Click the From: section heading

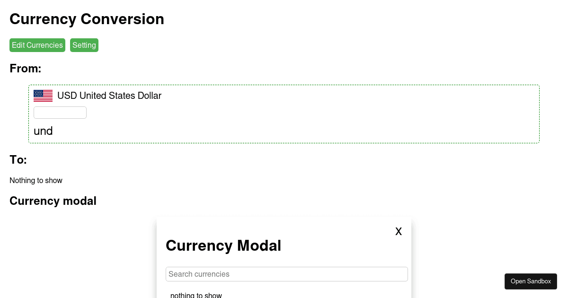[x=25, y=69]
